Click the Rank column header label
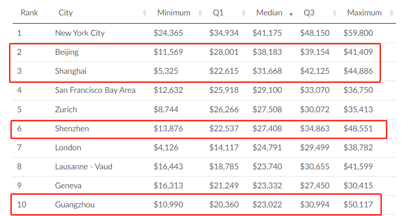This screenshot has height=216, width=409. pos(29,13)
